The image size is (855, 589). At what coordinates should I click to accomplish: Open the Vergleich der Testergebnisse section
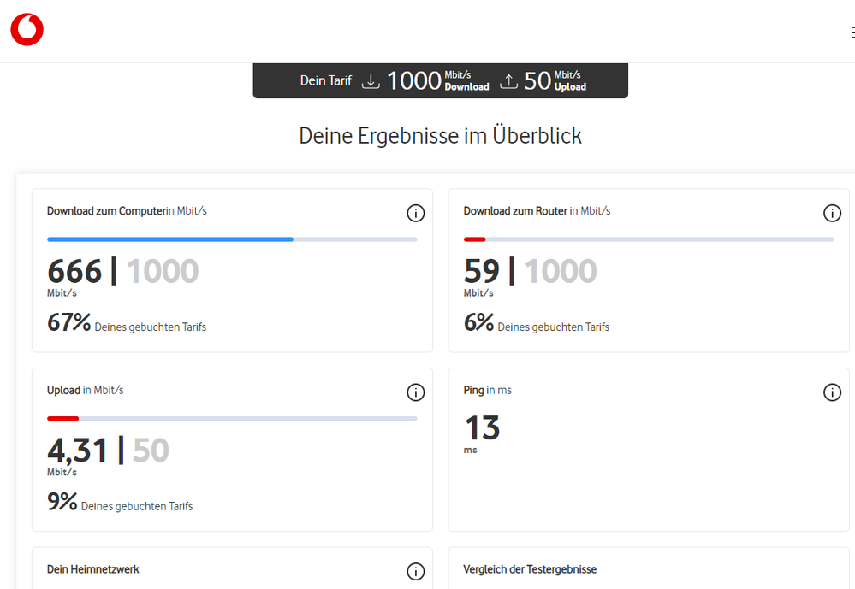[528, 569]
